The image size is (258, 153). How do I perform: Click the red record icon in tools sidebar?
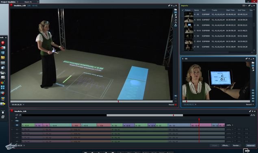point(3,43)
